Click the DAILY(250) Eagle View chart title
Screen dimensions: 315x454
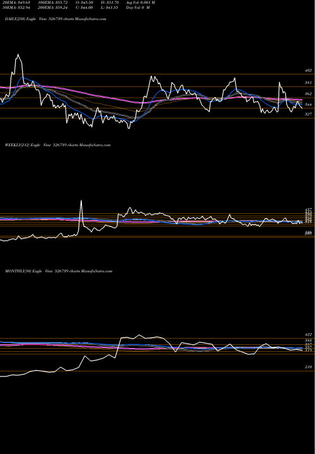pos(55,19)
